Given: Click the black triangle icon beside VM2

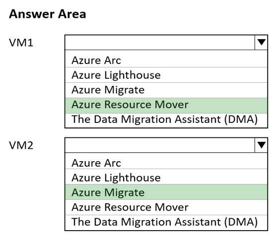Looking at the screenshot, I should (261, 145).
